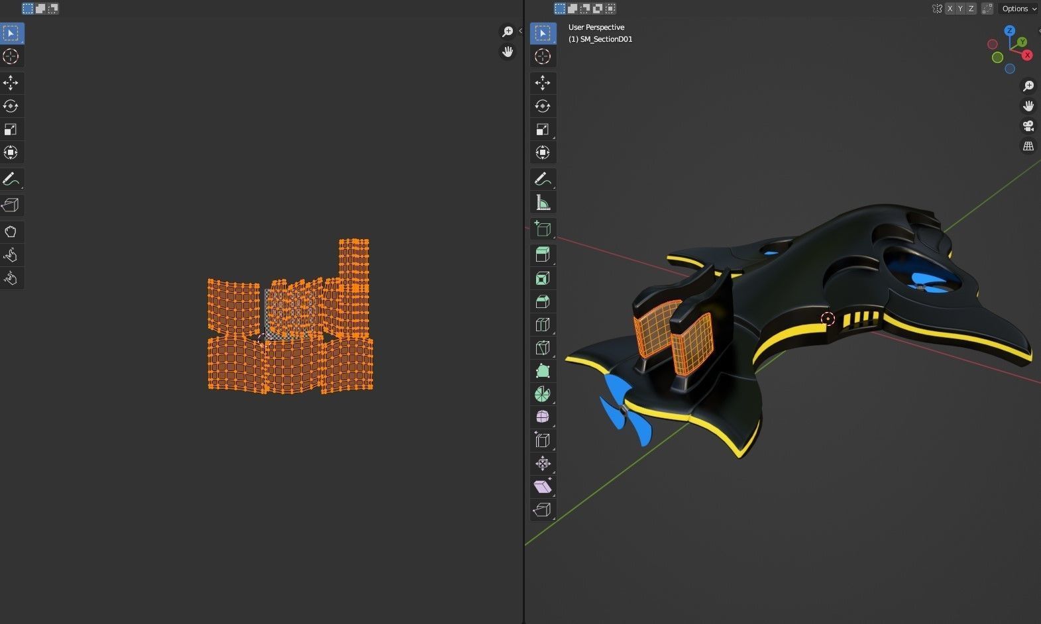Activate the Transform tool in UV editor
Viewport: 1041px width, 624px height.
pyautogui.click(x=11, y=152)
